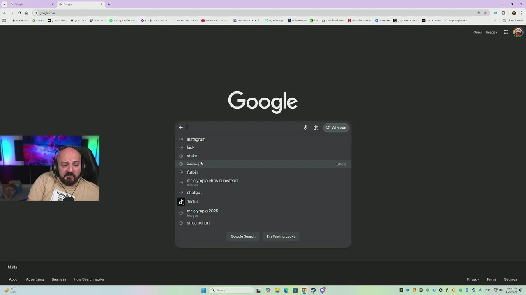Go back with the browser back arrow
Screen dimensions: 526x295
5,13
